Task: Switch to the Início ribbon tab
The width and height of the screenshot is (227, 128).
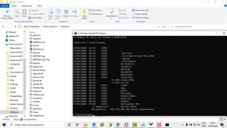Action: pos(14,6)
